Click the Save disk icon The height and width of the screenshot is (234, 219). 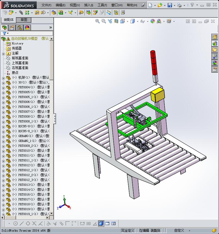tap(170, 5)
